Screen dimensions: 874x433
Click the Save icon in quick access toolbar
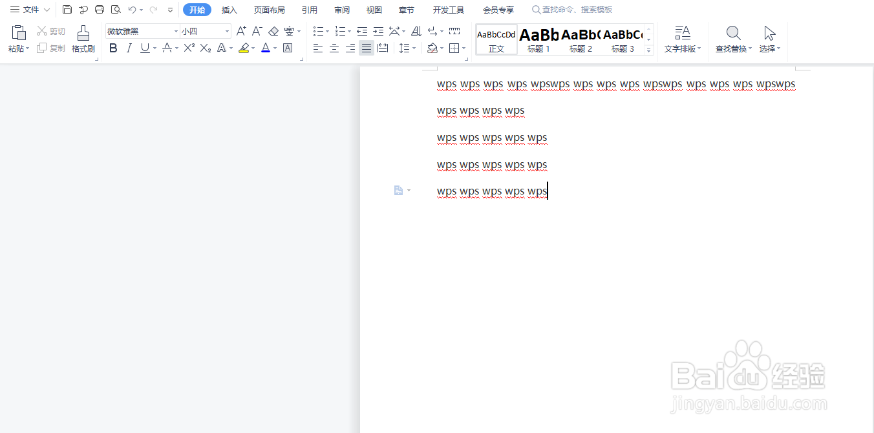tap(67, 10)
